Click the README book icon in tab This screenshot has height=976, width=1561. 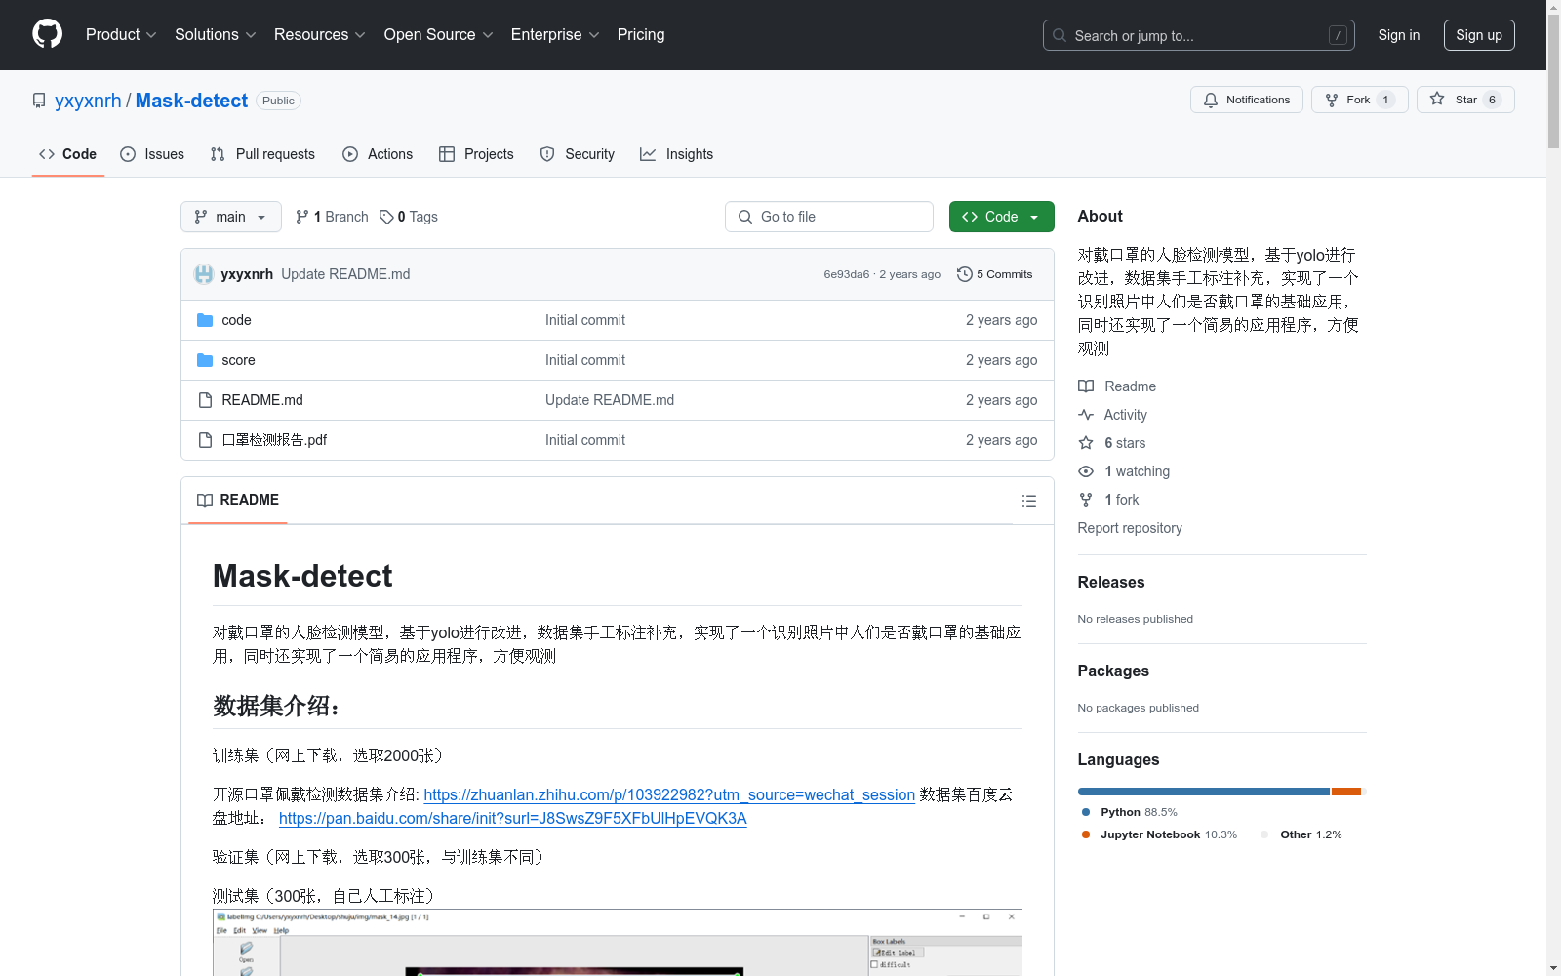205,500
